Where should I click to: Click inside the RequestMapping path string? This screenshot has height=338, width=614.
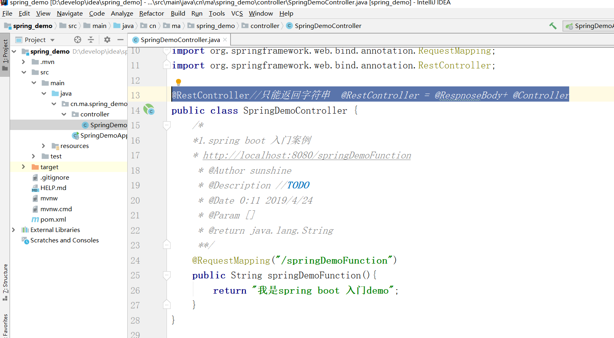(335, 260)
